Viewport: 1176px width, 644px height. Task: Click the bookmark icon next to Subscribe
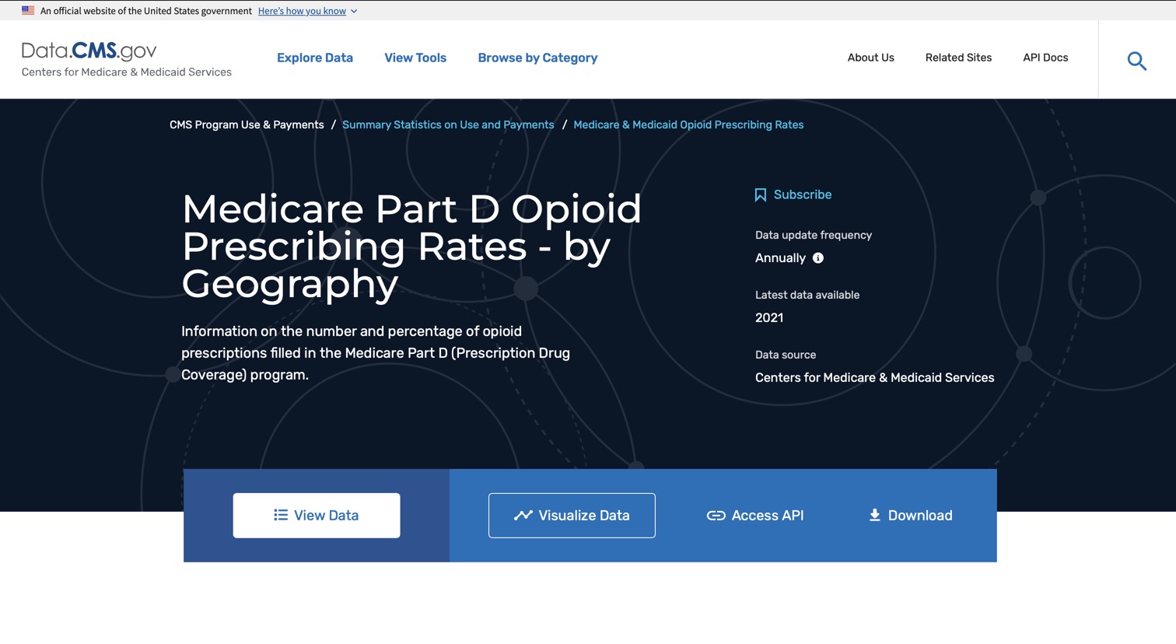[761, 195]
